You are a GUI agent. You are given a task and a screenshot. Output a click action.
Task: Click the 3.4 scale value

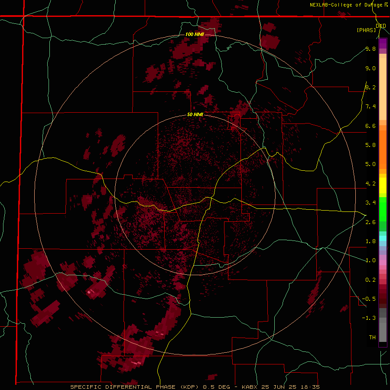coord(370,202)
